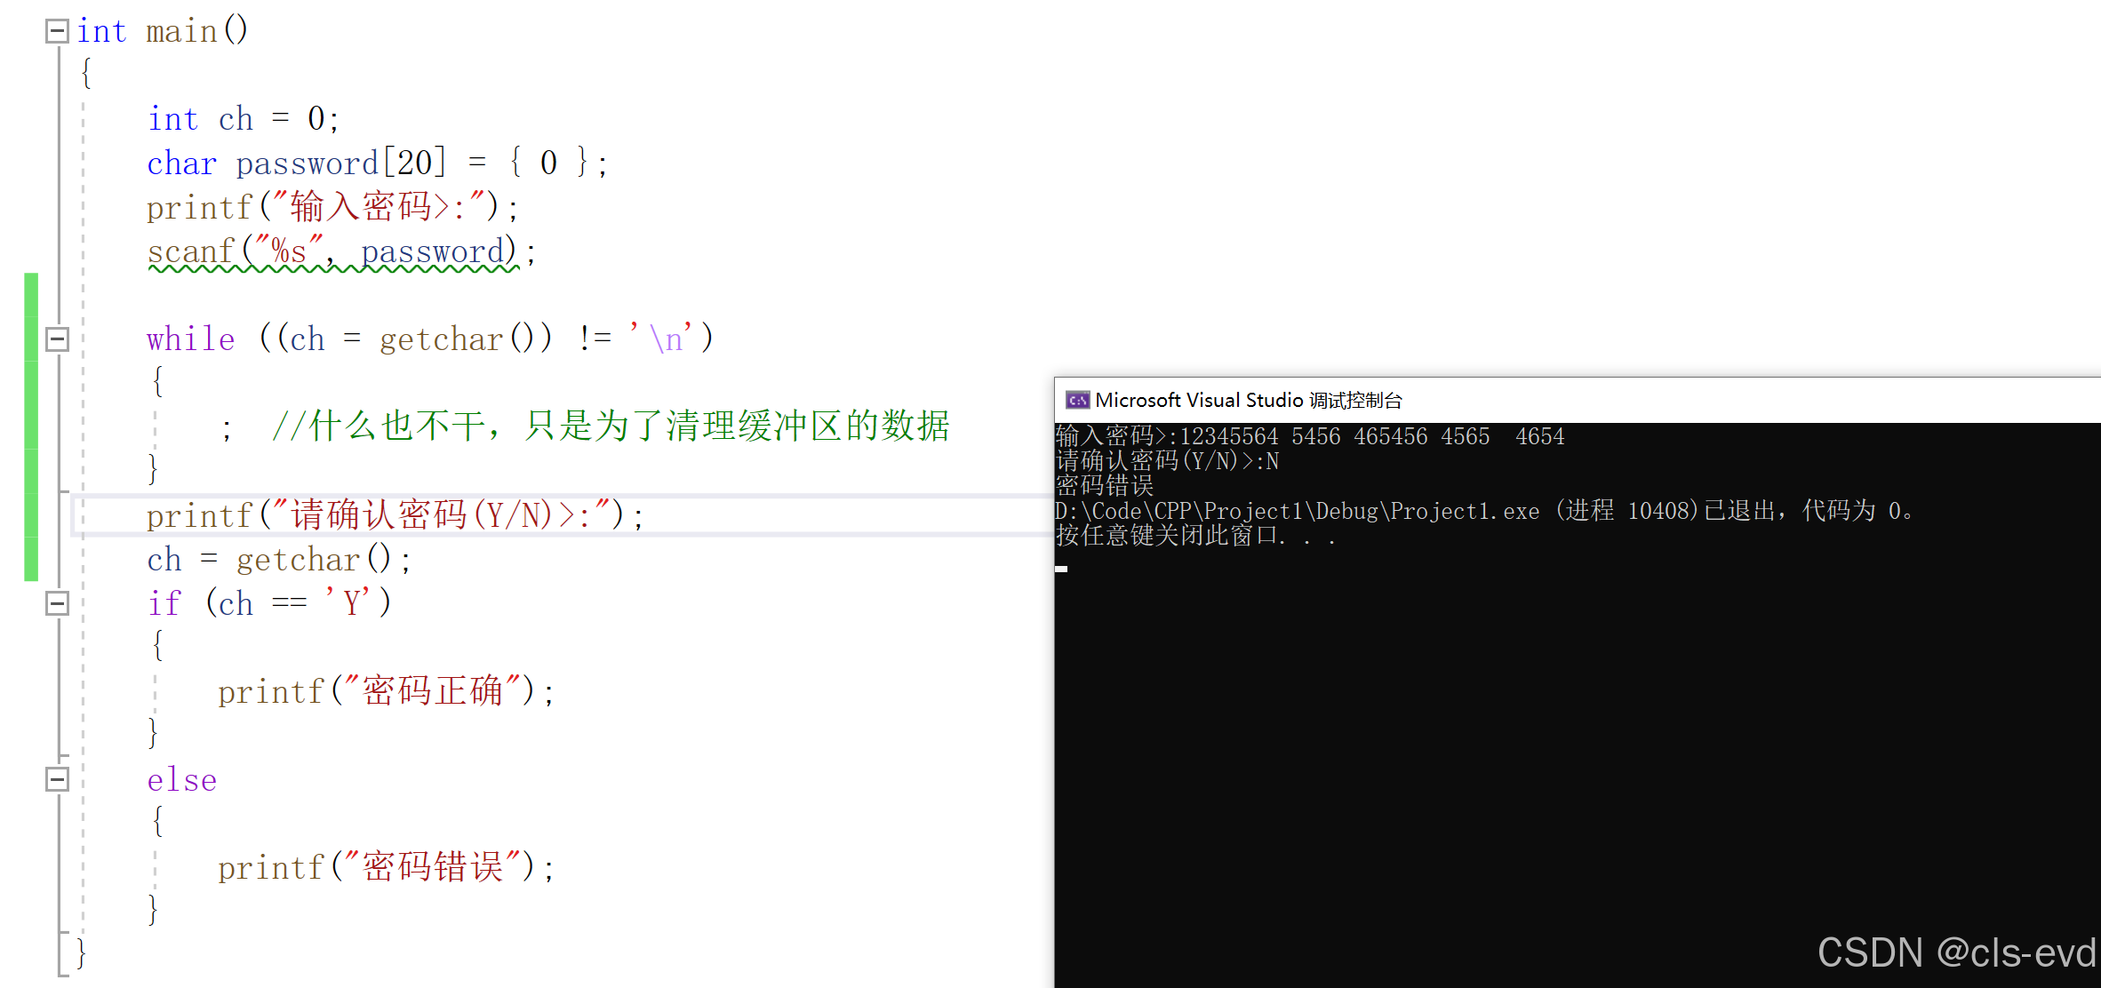Collapse the if (ch == 'Y') block
The image size is (2101, 988).
57,603
